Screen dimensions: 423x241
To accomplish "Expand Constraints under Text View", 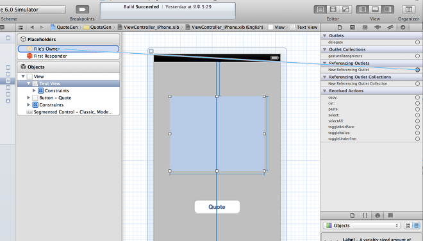I will tap(34, 90).
